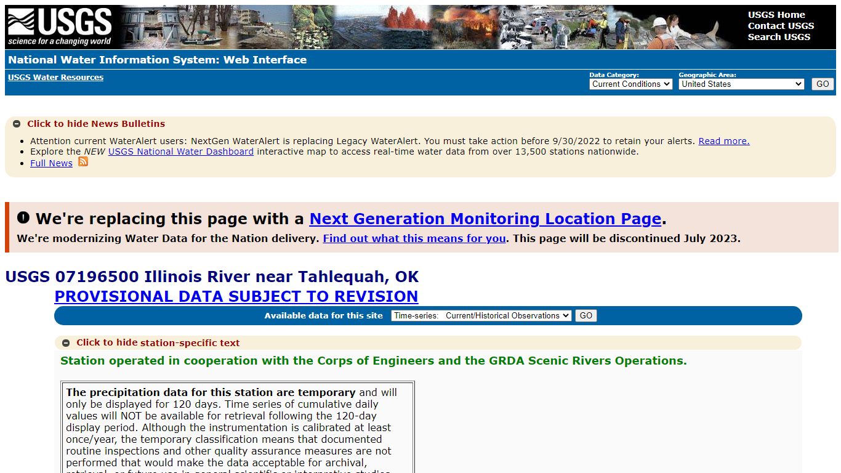Open Search USGS link
Screen dimensions: 841x473
click(779, 37)
